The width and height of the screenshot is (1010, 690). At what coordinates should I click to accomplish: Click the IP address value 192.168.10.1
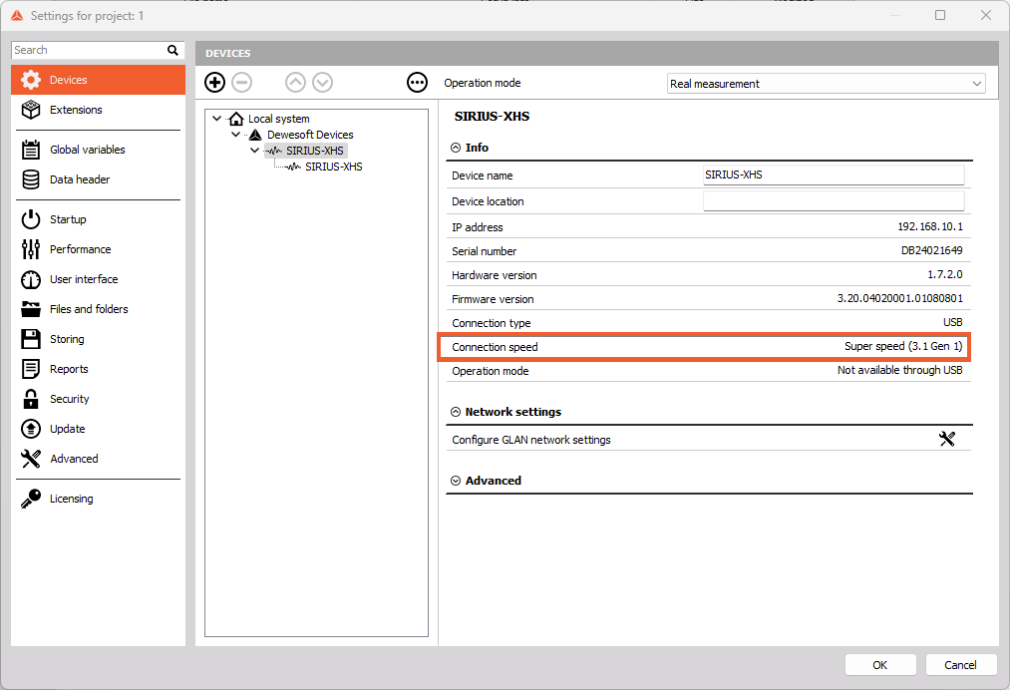click(930, 226)
